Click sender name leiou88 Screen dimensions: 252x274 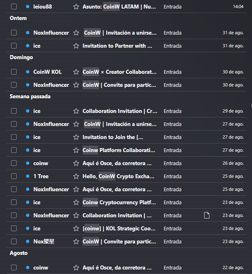(43, 7)
